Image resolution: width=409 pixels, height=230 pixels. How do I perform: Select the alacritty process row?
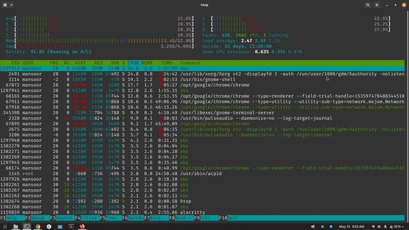[202, 212]
